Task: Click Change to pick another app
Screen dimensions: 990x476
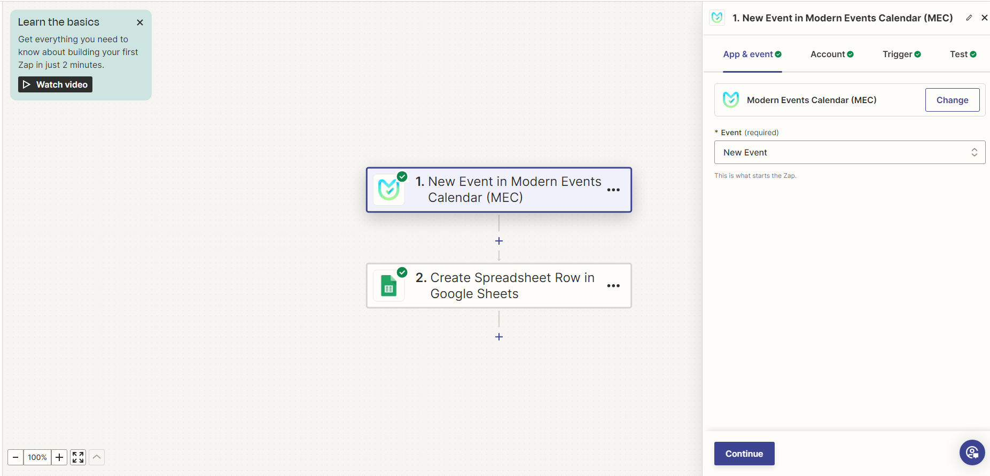Action: [x=952, y=100]
